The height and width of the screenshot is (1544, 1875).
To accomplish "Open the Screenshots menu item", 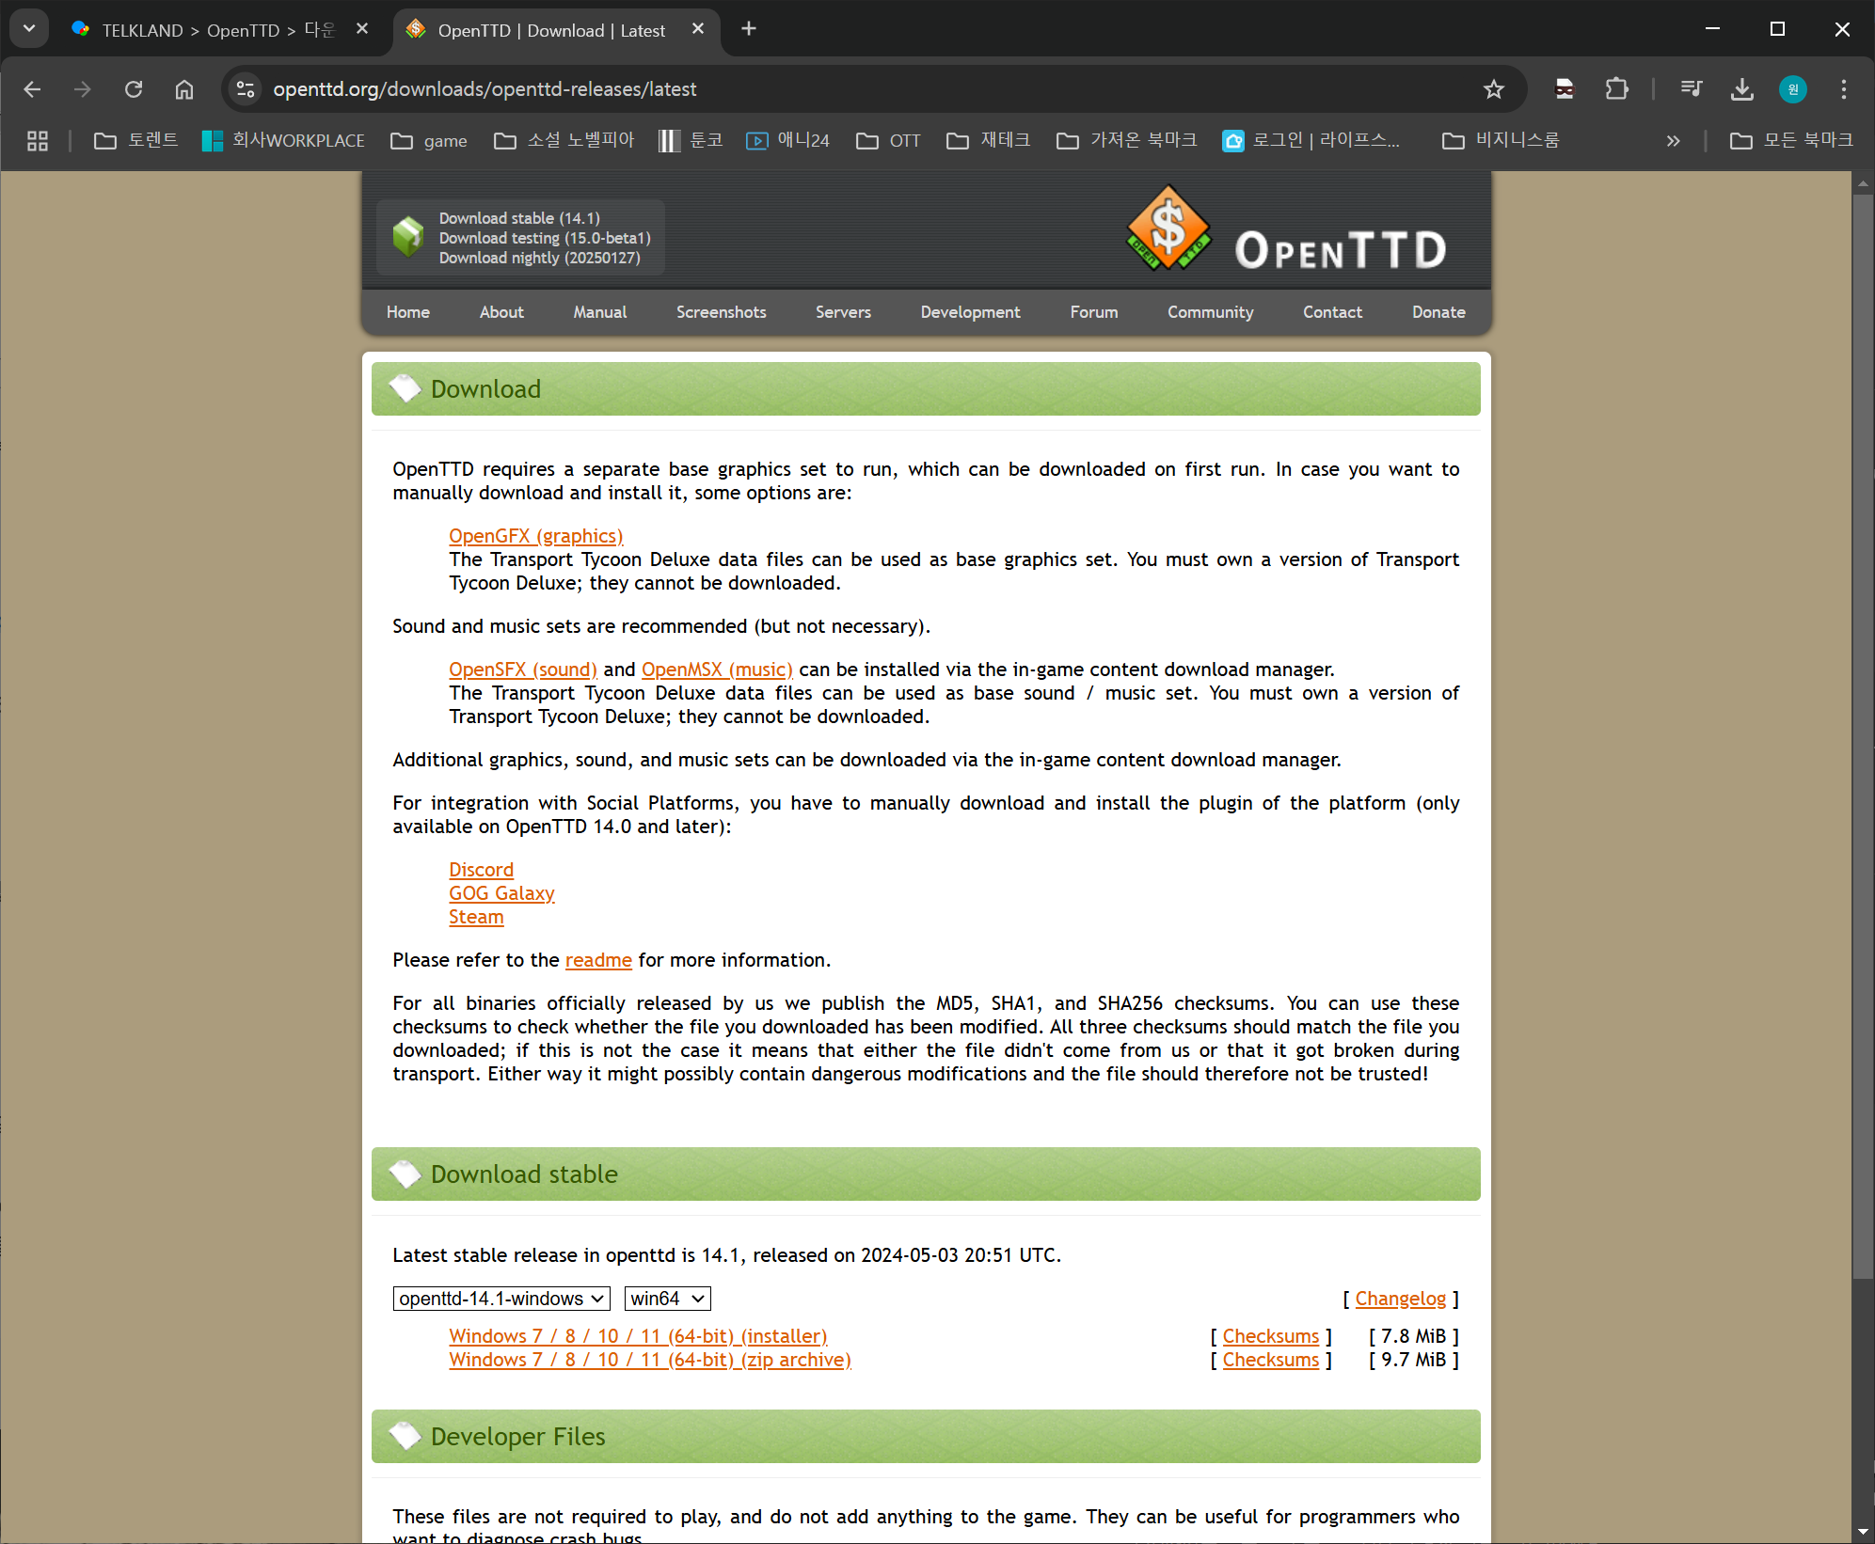I will [x=722, y=312].
